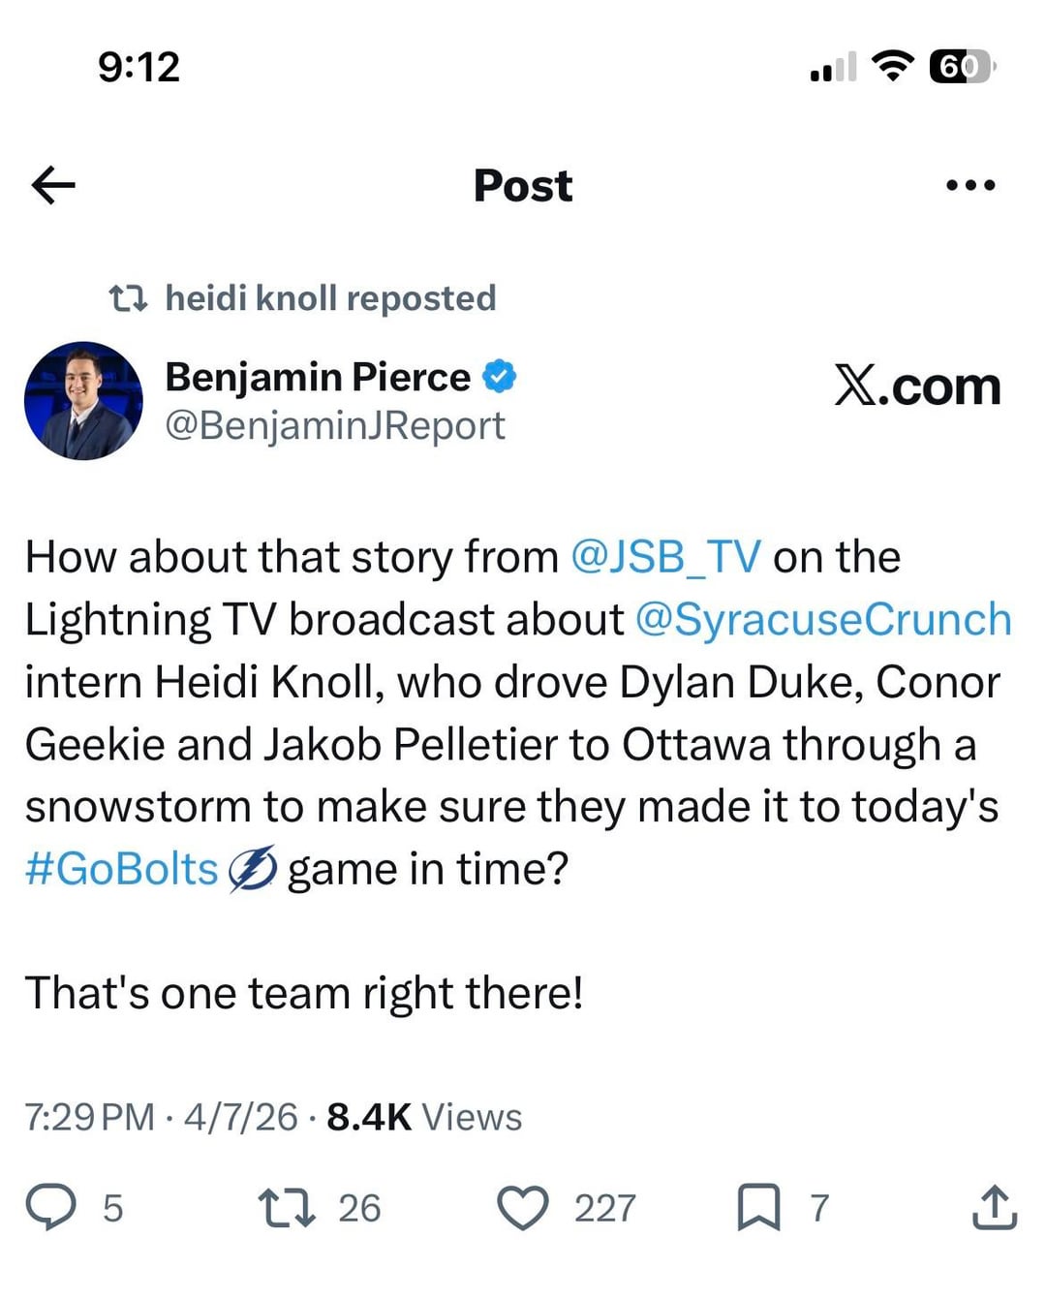This screenshot has width=1046, height=1299.
Task: Repost this post using the repost icon
Action: 287,1208
